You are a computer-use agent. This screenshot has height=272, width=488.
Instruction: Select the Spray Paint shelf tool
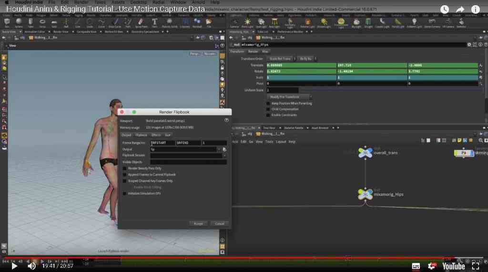coord(141,22)
